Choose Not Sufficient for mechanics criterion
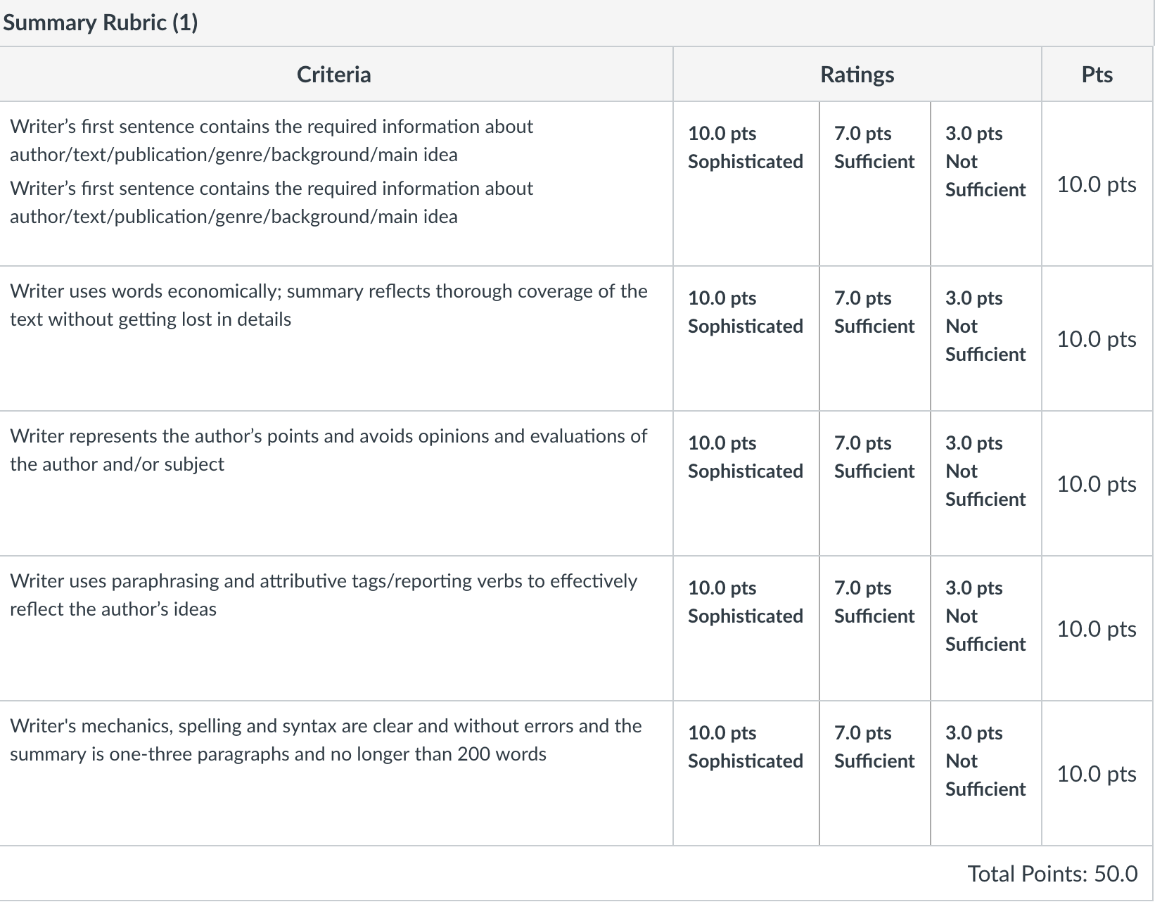The height and width of the screenshot is (909, 1162). coord(985,773)
